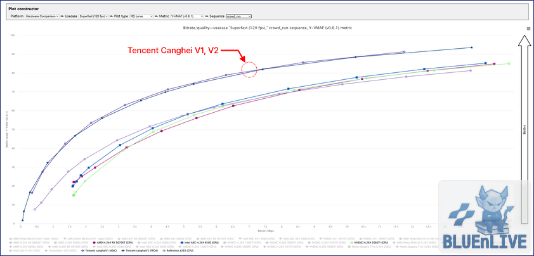Toggle AMD H.264 RX 6800XT legend entry
The height and width of the screenshot is (256, 534).
tap(29, 243)
